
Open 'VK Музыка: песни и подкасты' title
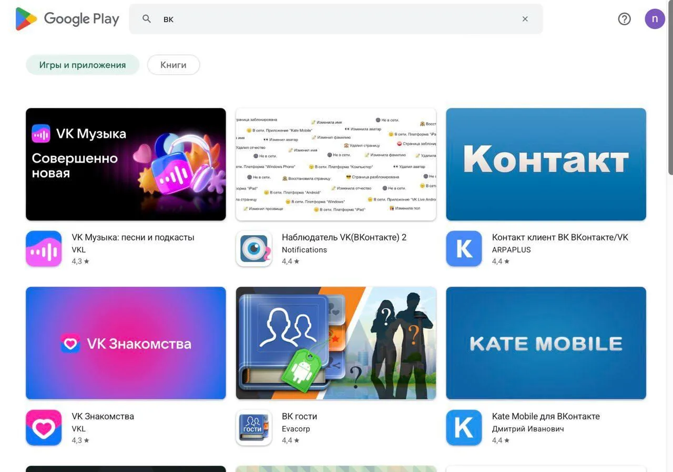pos(133,237)
